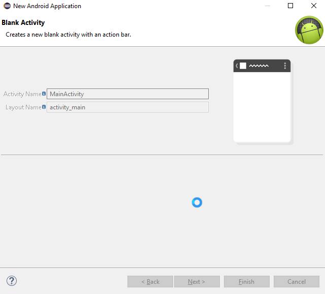Maximize the New Android Application window

(290, 6)
